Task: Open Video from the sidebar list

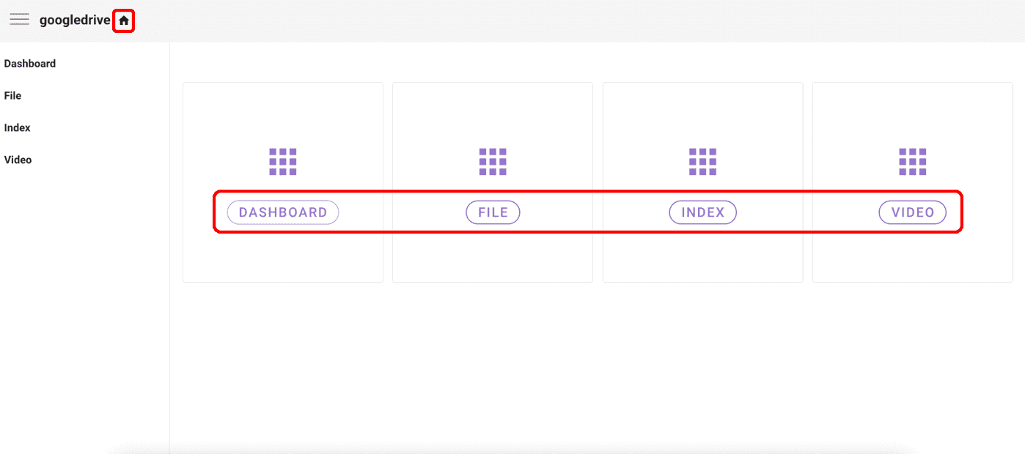Action: (x=18, y=160)
